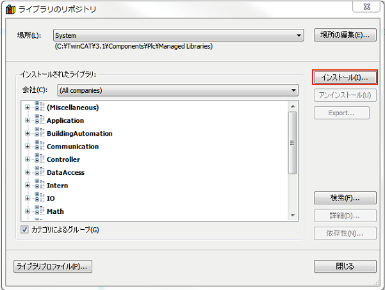Click the Math category icon
385x290 pixels.
39,211
